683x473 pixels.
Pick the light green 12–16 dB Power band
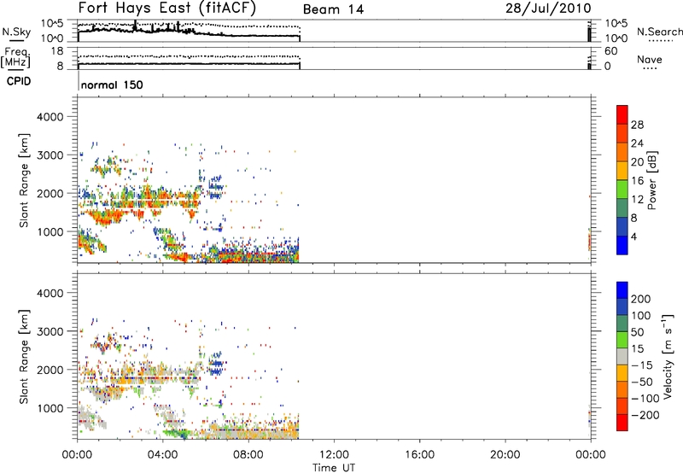(622, 190)
